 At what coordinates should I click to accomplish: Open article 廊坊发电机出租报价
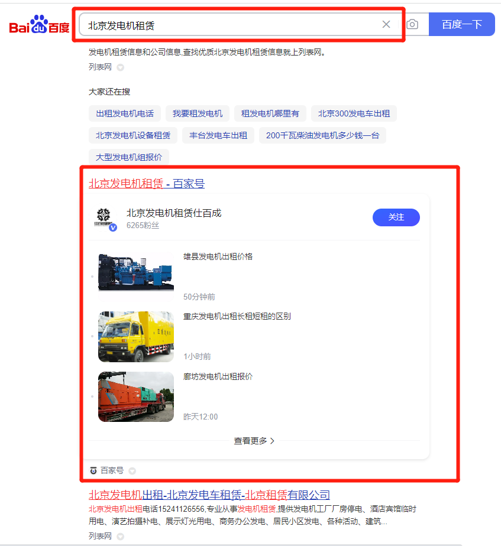[x=218, y=376]
